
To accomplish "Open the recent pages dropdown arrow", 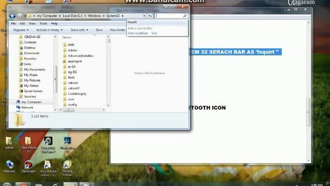I will click(x=25, y=16).
